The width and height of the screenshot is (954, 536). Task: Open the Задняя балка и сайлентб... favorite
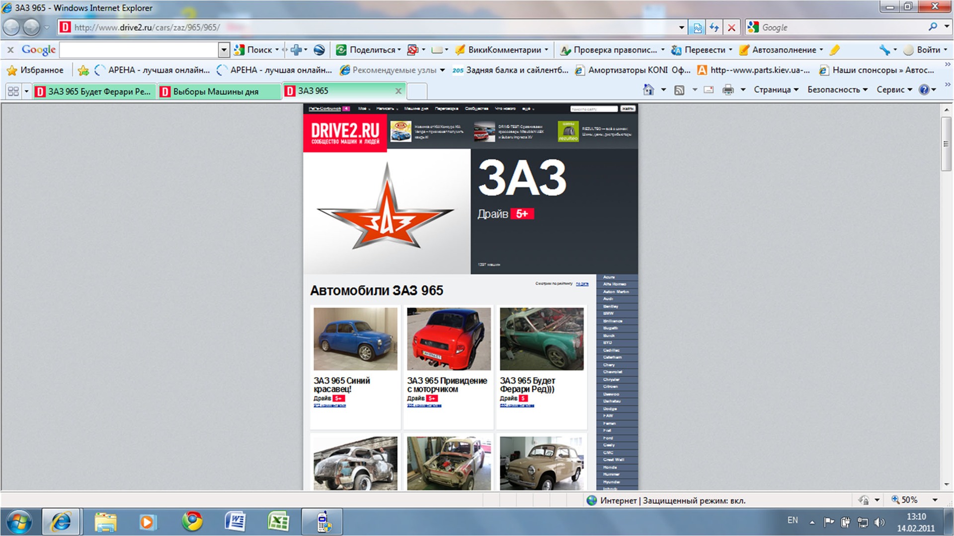(x=510, y=70)
